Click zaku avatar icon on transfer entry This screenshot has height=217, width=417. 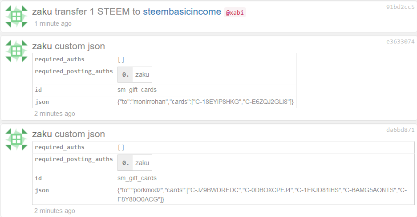[16, 16]
